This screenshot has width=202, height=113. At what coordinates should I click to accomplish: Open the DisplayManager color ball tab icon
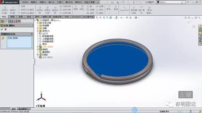tap(19, 21)
